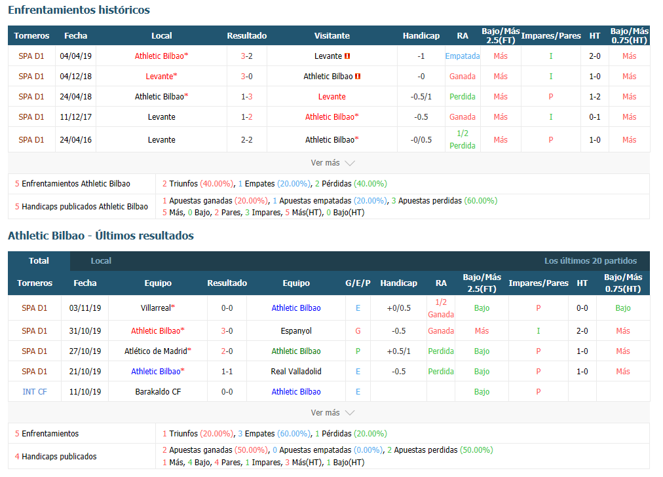Open home team Levante in the 04/12/18 match
Screen dimensions: 663x477
[x=162, y=77]
